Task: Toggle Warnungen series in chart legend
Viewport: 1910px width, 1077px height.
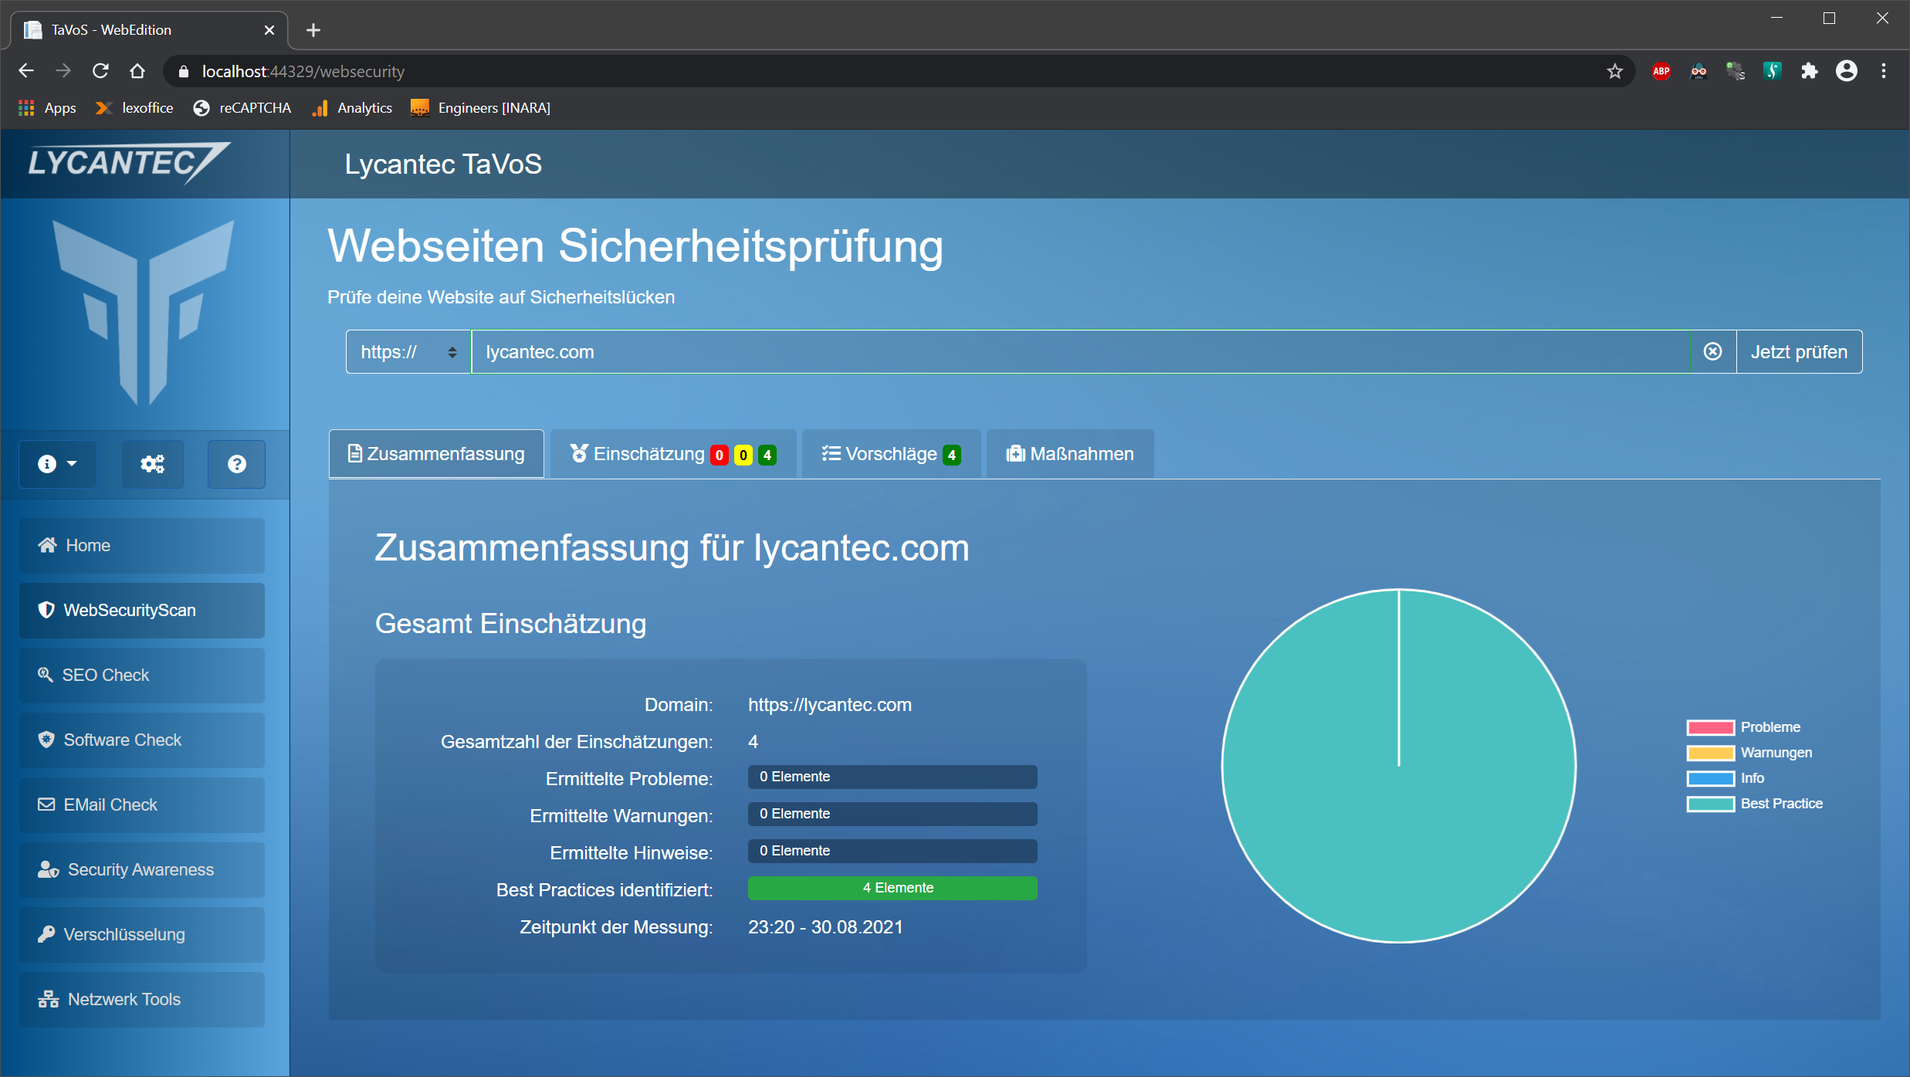Action: click(1776, 753)
